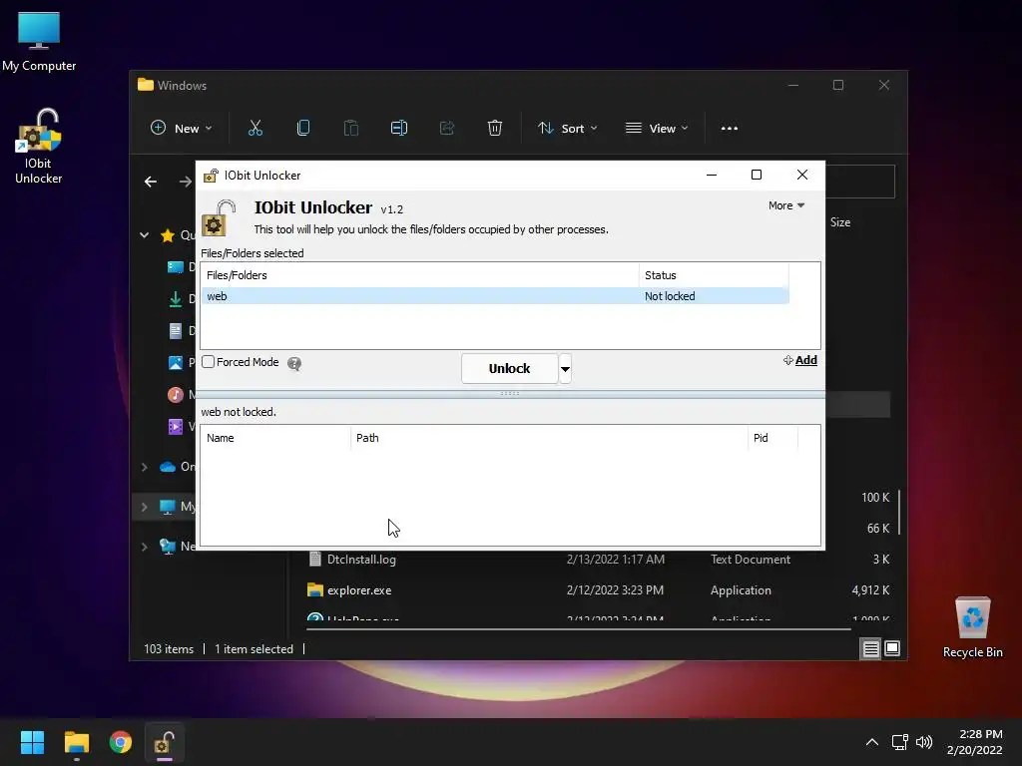Click the network tray icon
The height and width of the screenshot is (766, 1022).
point(900,742)
